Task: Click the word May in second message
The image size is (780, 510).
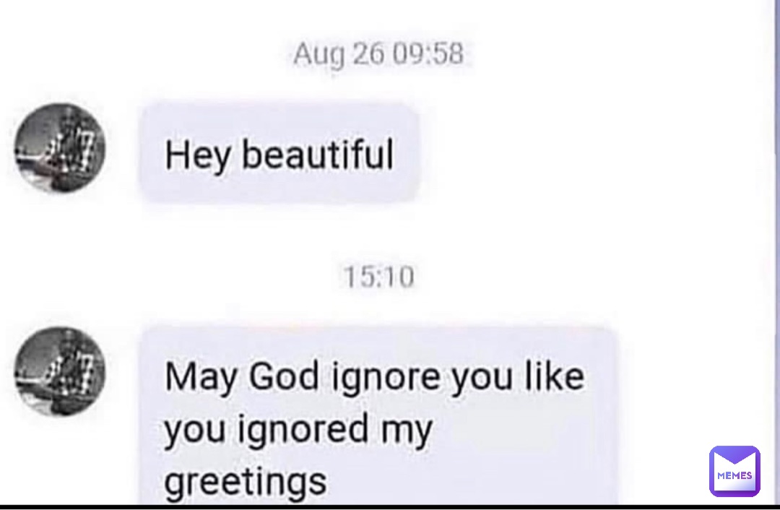Action: click(x=201, y=378)
